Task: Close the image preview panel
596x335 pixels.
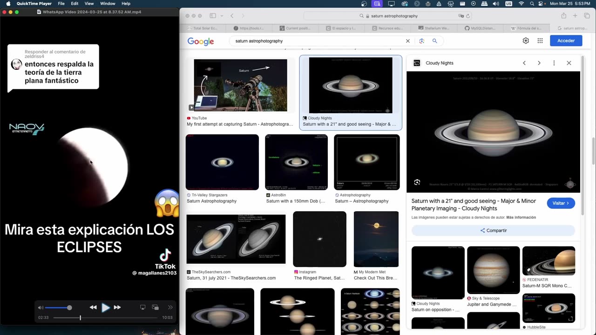Action: pos(569,63)
